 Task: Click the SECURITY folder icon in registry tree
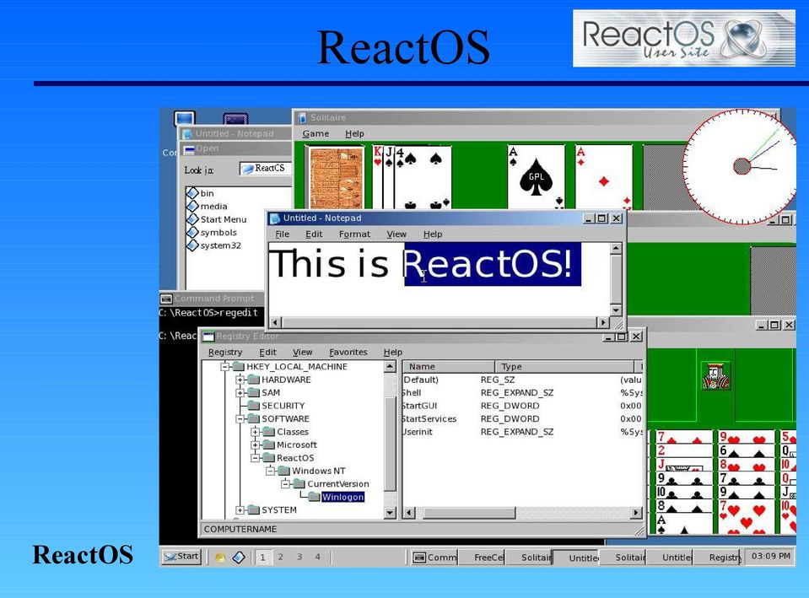[x=253, y=406]
